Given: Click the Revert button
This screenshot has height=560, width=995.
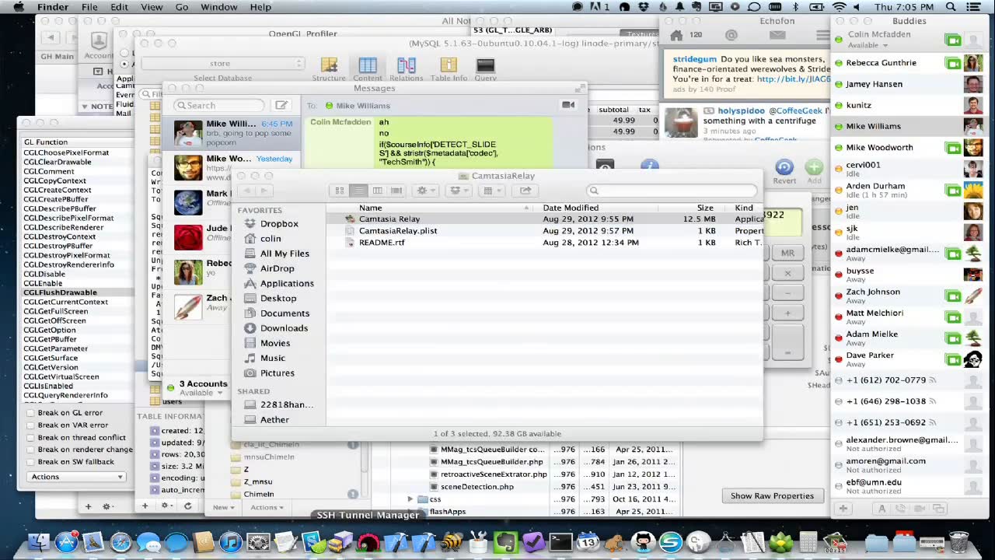Looking at the screenshot, I should pos(784,172).
